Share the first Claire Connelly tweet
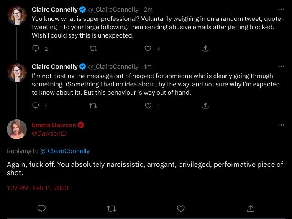 click(x=205, y=48)
